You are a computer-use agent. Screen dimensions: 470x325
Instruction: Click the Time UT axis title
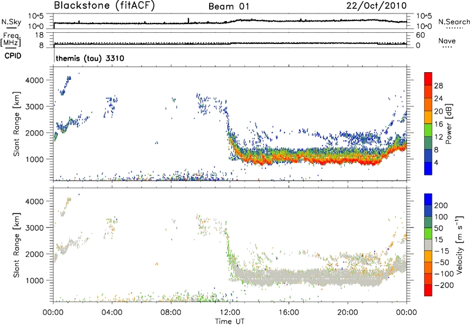click(230, 321)
